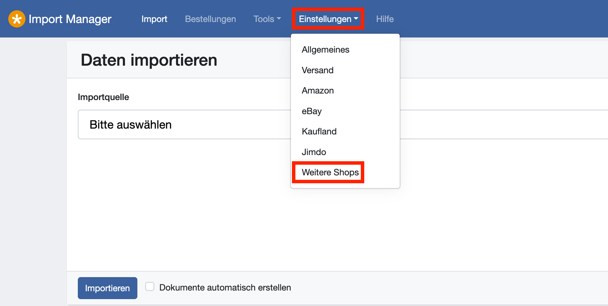Open the Hilfe page
608x306 pixels.
pyautogui.click(x=385, y=19)
